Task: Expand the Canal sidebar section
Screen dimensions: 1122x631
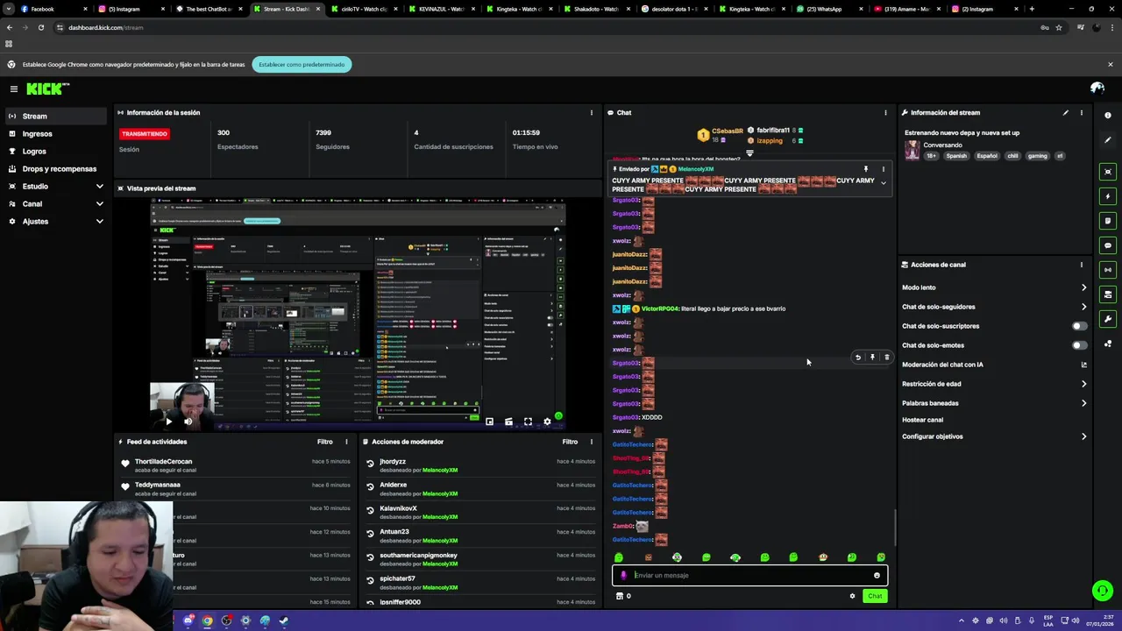Action: (100, 203)
